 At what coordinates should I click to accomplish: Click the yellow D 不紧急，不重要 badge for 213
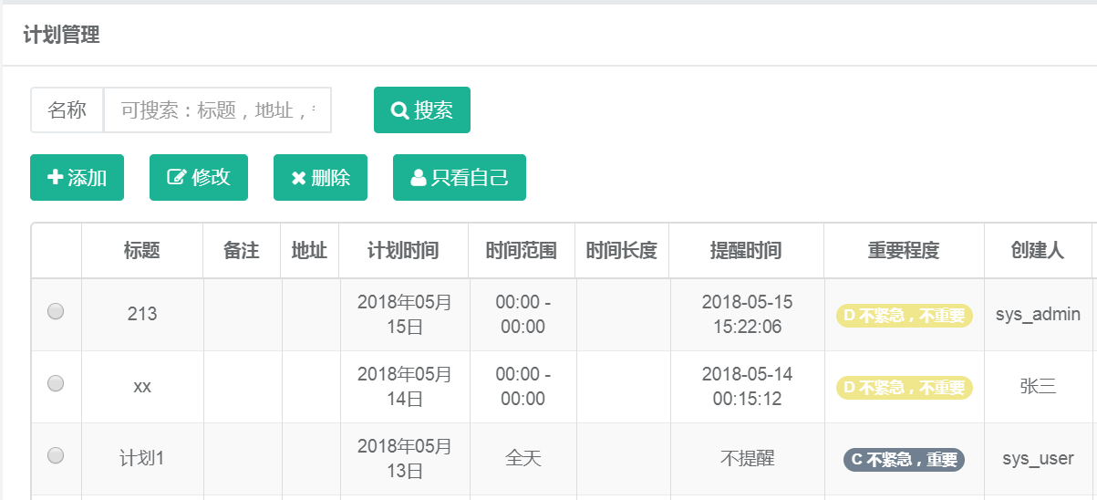pos(904,316)
